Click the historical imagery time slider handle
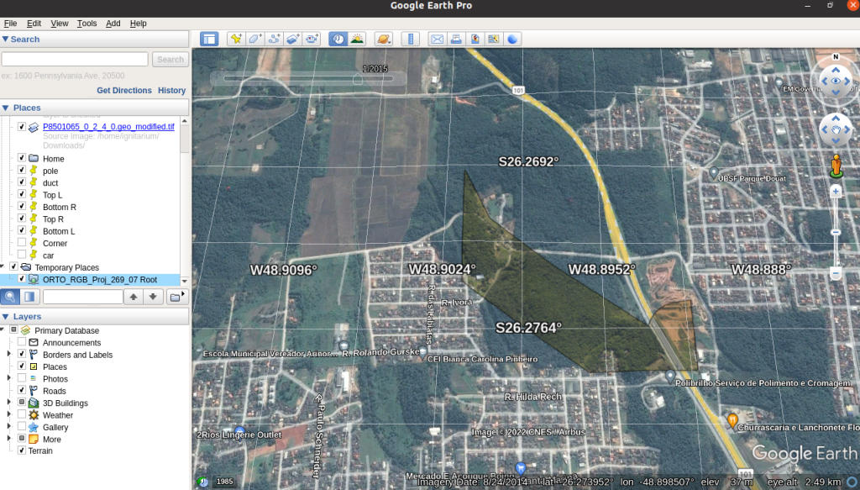 pos(358,80)
